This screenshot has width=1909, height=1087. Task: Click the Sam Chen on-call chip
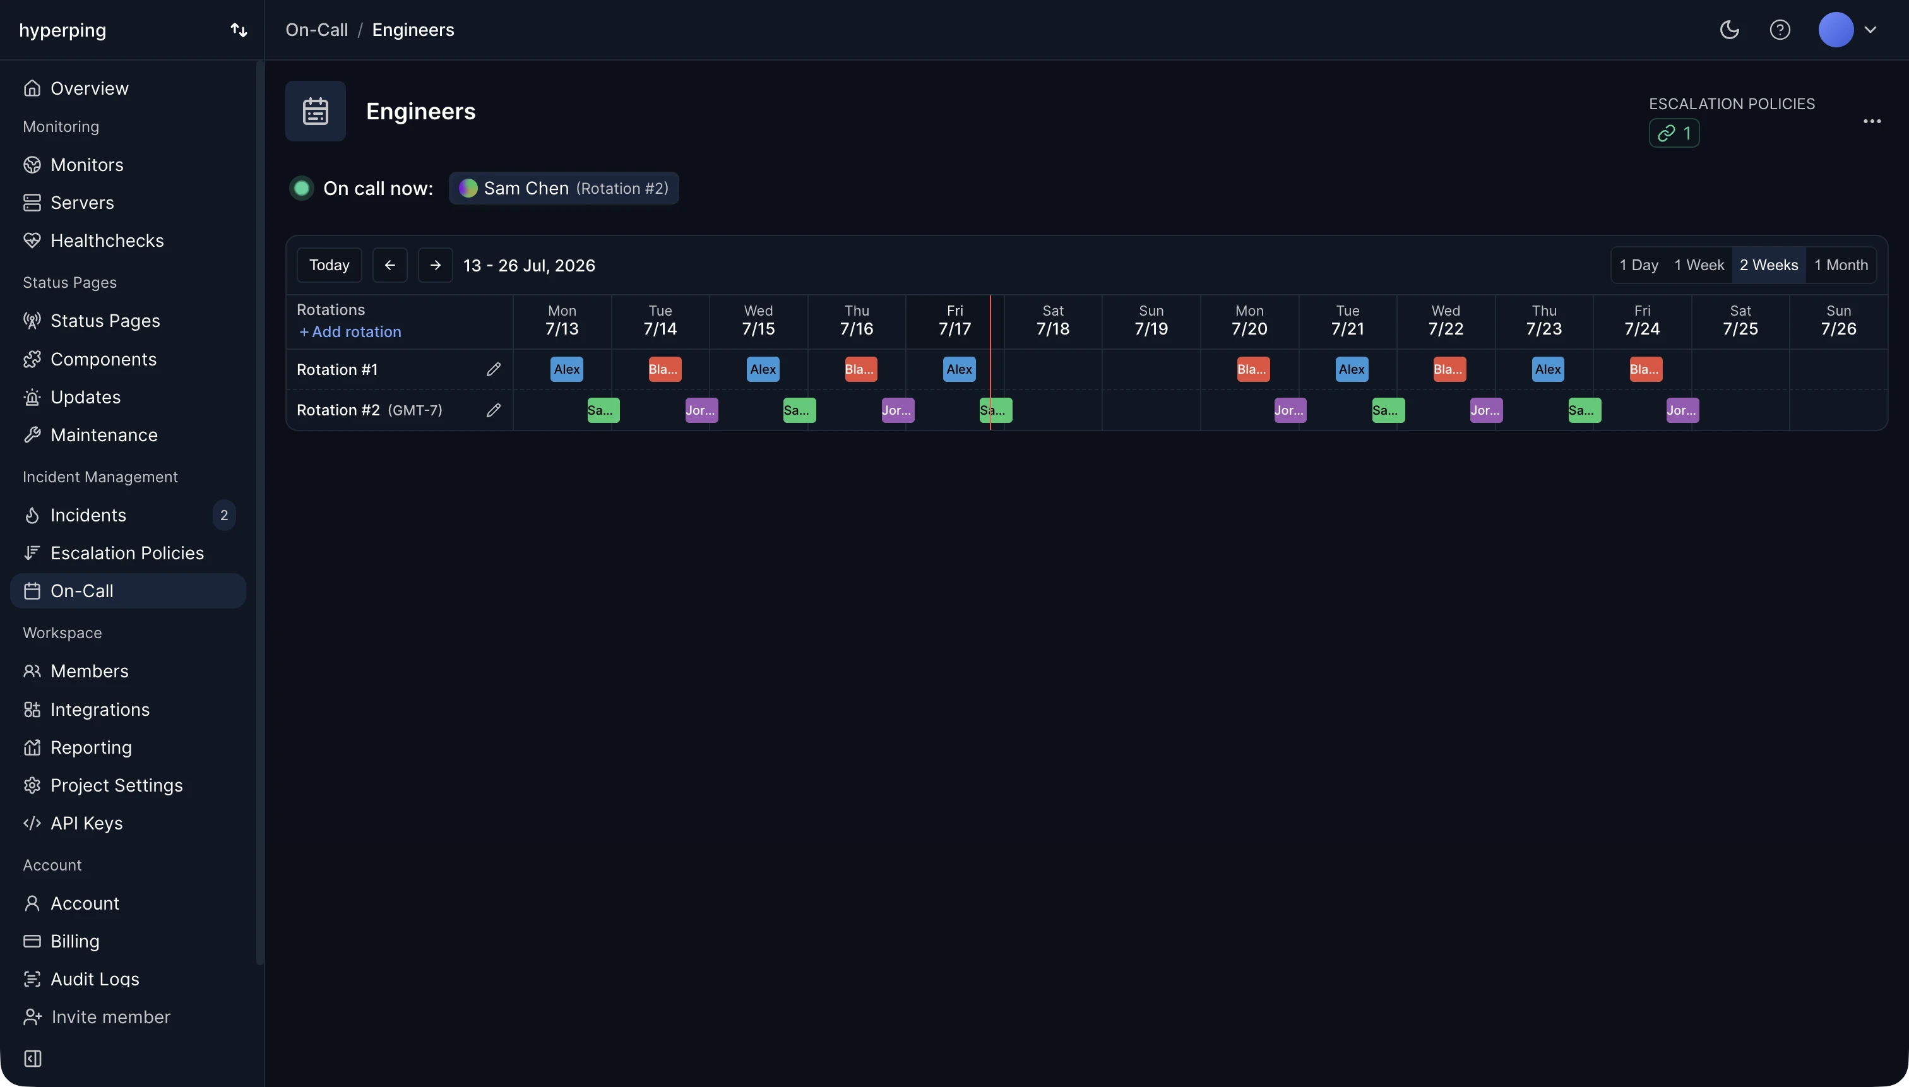click(564, 188)
